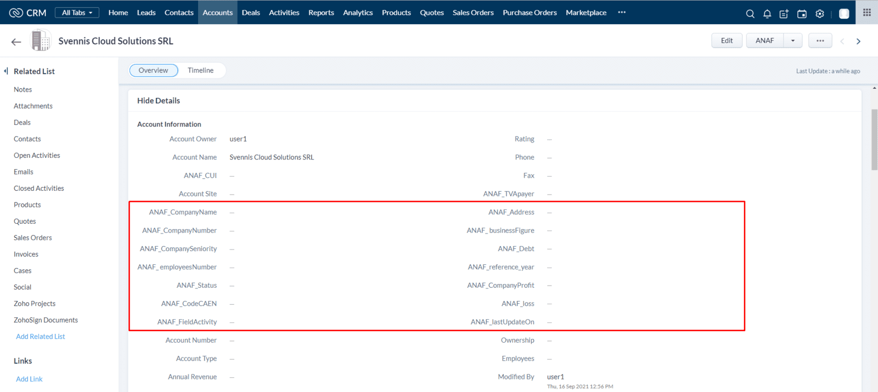This screenshot has height=392, width=878.
Task: Open the Purchase Orders tab
Action: (530, 13)
